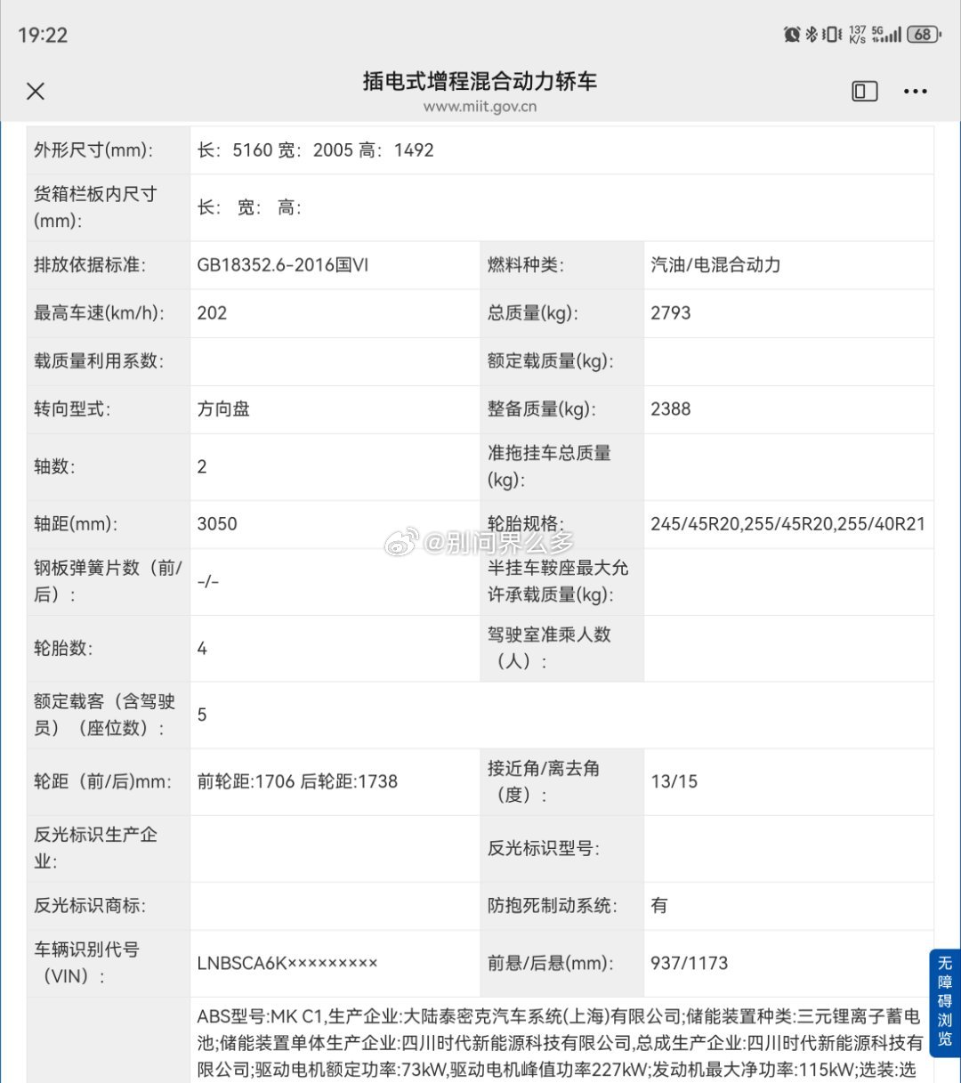Select the 总质量(kg) label
The image size is (961, 1083).
[x=532, y=312]
